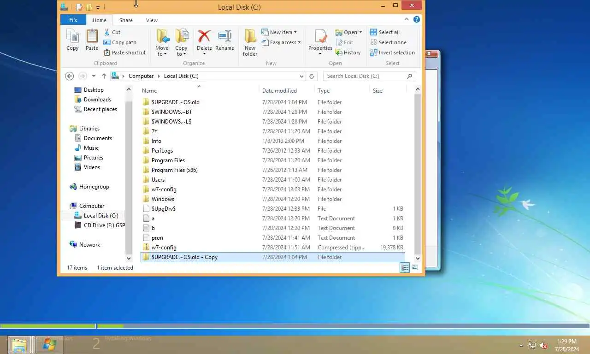Click the History icon
The width and height of the screenshot is (590, 354).
pos(348,53)
